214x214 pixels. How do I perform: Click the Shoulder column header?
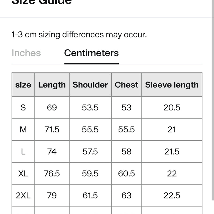[x=90, y=85]
